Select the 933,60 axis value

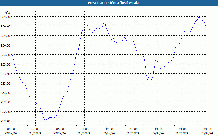pos(5,64)
